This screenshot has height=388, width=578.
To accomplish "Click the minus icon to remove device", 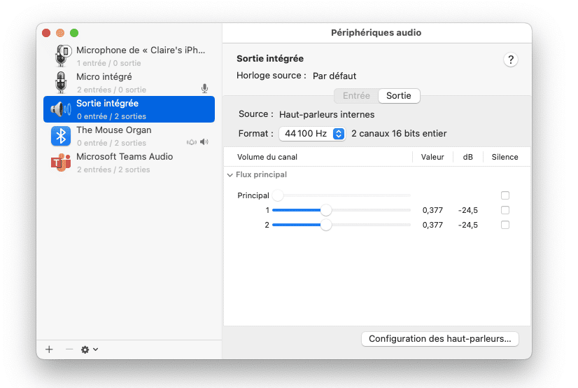I will (69, 349).
